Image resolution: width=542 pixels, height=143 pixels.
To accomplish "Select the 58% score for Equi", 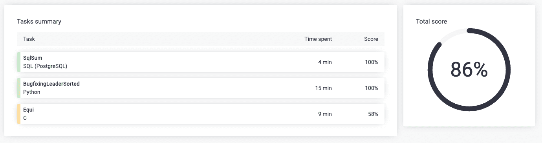I will pos(373,114).
